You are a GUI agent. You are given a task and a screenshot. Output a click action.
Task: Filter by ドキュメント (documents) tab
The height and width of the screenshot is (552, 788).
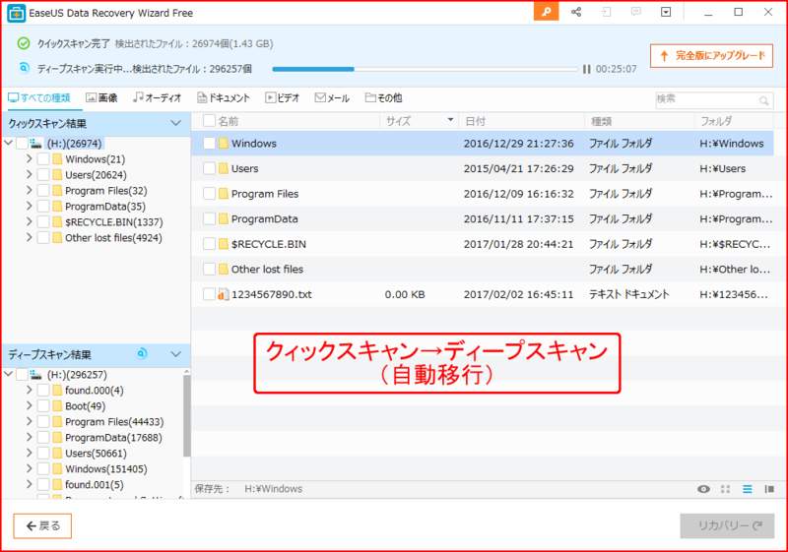click(x=224, y=97)
